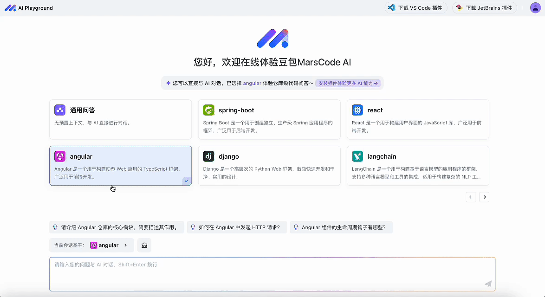The image size is (545, 297).
Task: Click the Angular card description text
Action: (x=118, y=173)
